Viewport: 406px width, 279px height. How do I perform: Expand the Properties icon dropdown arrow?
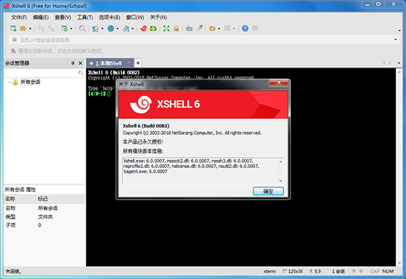tap(71, 28)
